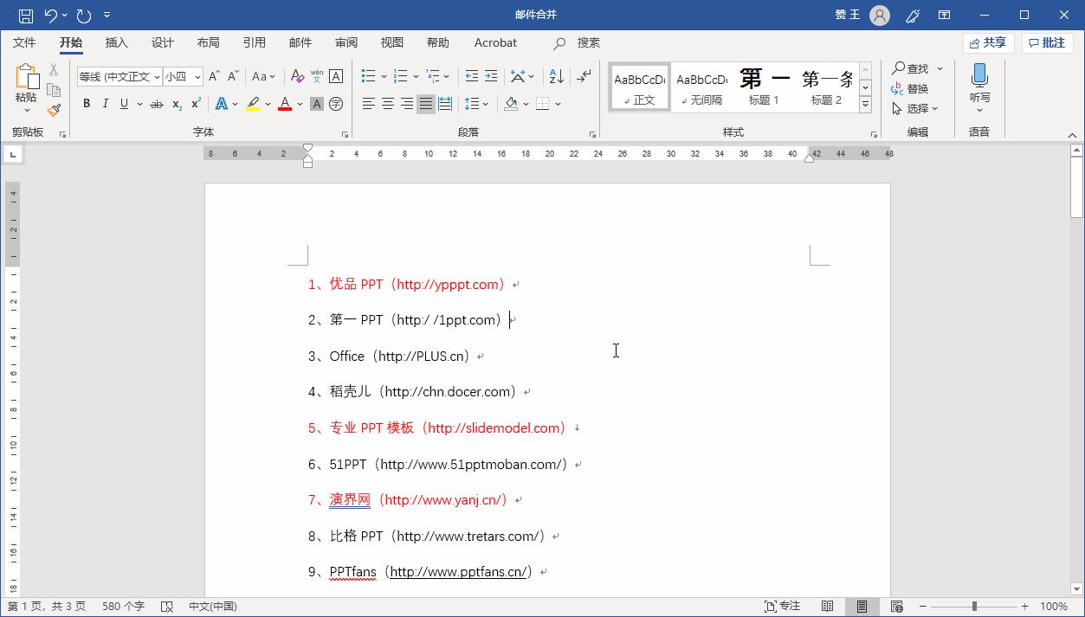Viewport: 1085px width, 617px height.
Task: Open the 邮件 ribbon tab
Action: 300,42
